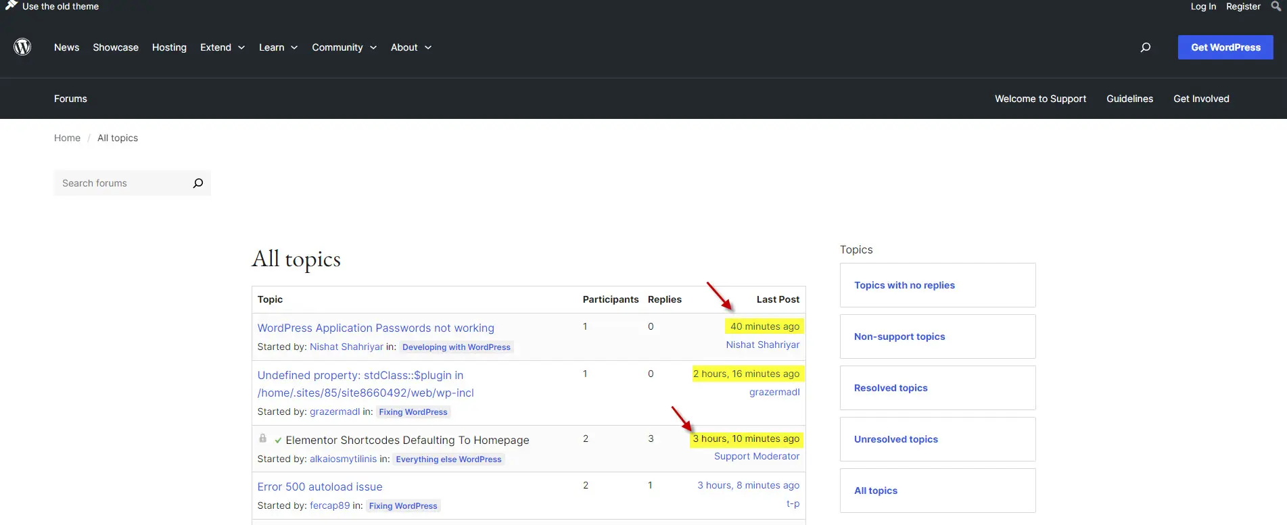Screen dimensions: 1287x525
Task: Open Elementor Shortcodes Defaulting To Homepage topic
Action: click(407, 440)
